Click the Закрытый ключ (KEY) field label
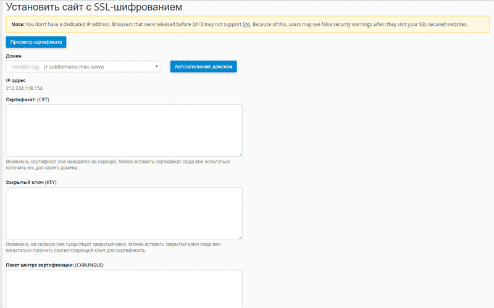Image resolution: width=494 pixels, height=308 pixels. click(x=31, y=182)
